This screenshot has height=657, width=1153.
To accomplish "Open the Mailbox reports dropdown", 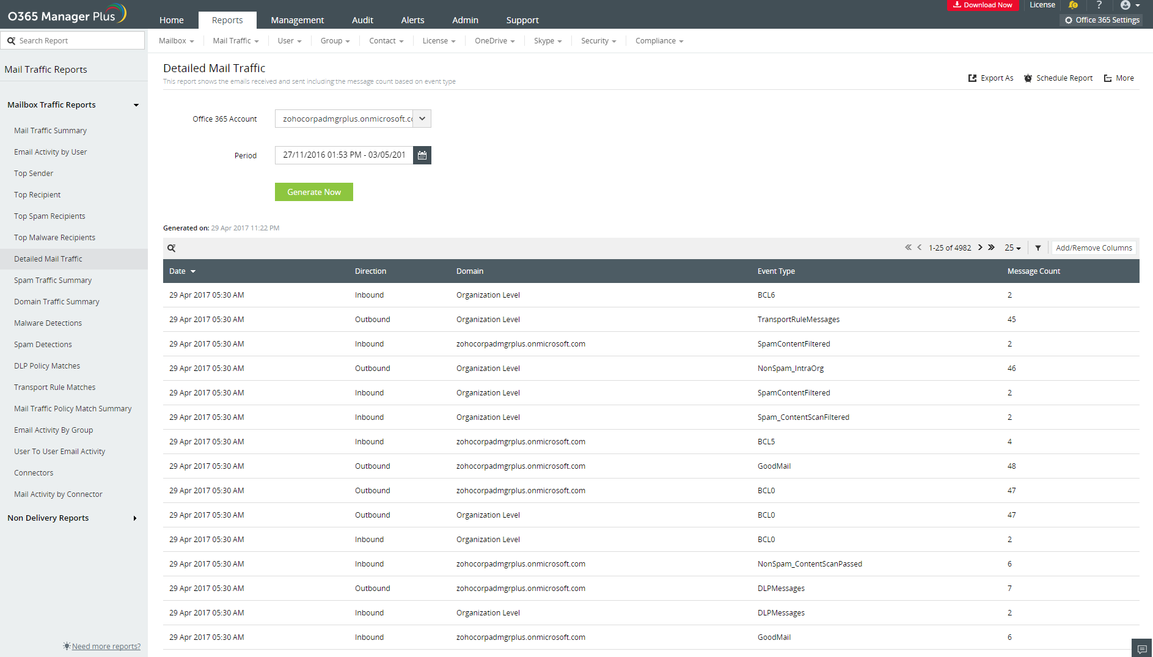I will pyautogui.click(x=176, y=41).
